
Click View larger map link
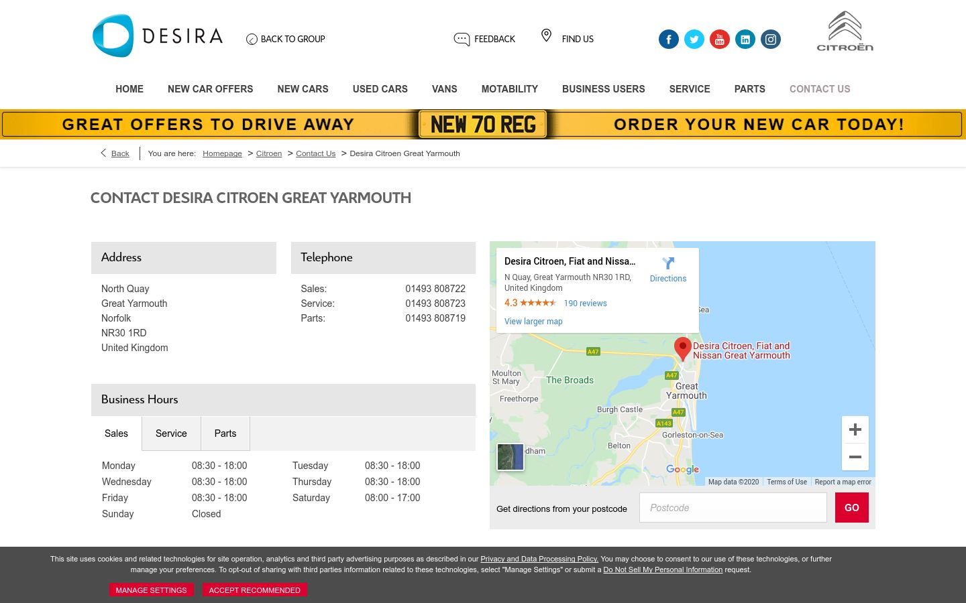533,322
